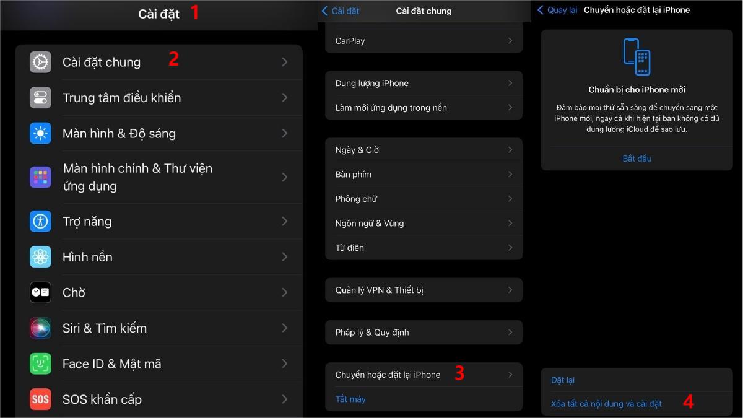Screen dimensions: 743x418
Task: Tap back arrow next to Quay lại
Action: click(x=541, y=10)
